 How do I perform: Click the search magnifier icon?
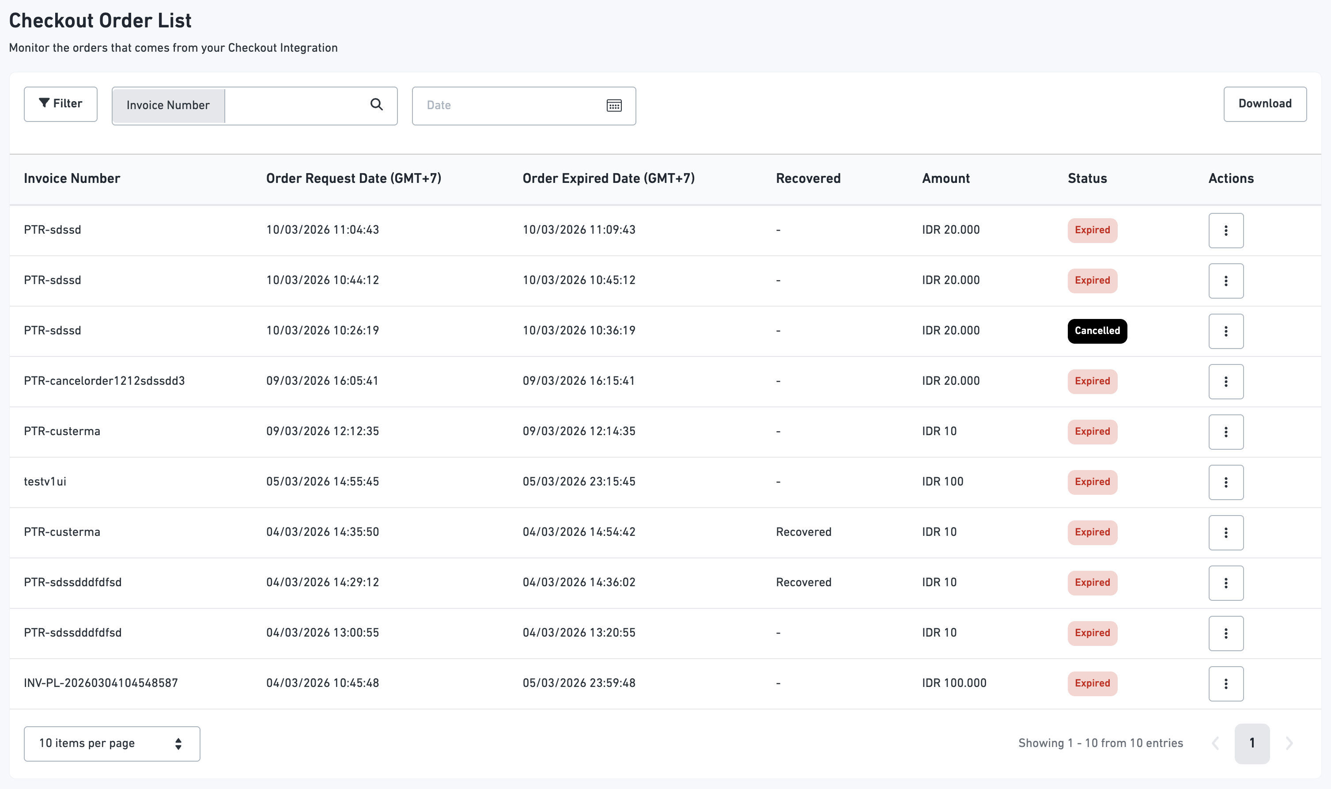coord(376,105)
